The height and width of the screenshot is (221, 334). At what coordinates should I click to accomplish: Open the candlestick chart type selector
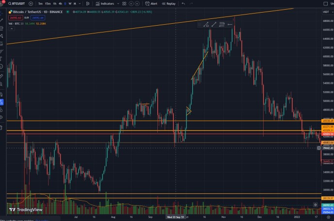[x=88, y=3]
